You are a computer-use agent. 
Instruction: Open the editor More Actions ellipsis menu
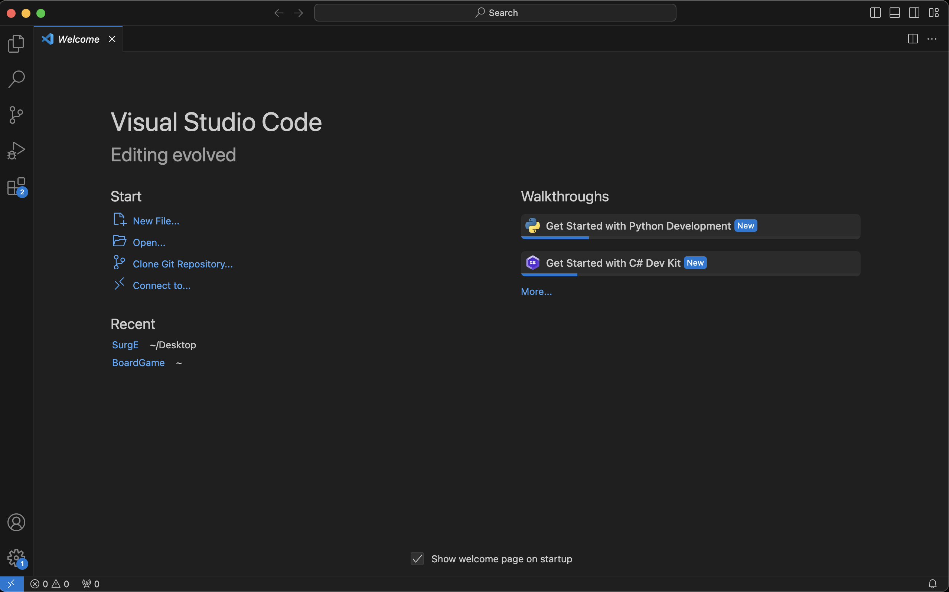tap(932, 39)
